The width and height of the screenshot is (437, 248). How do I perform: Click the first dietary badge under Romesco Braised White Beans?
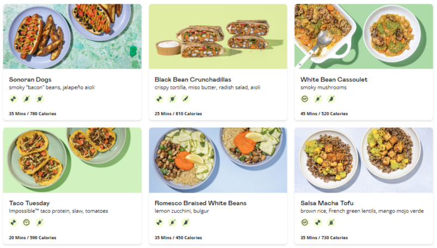pyautogui.click(x=159, y=222)
